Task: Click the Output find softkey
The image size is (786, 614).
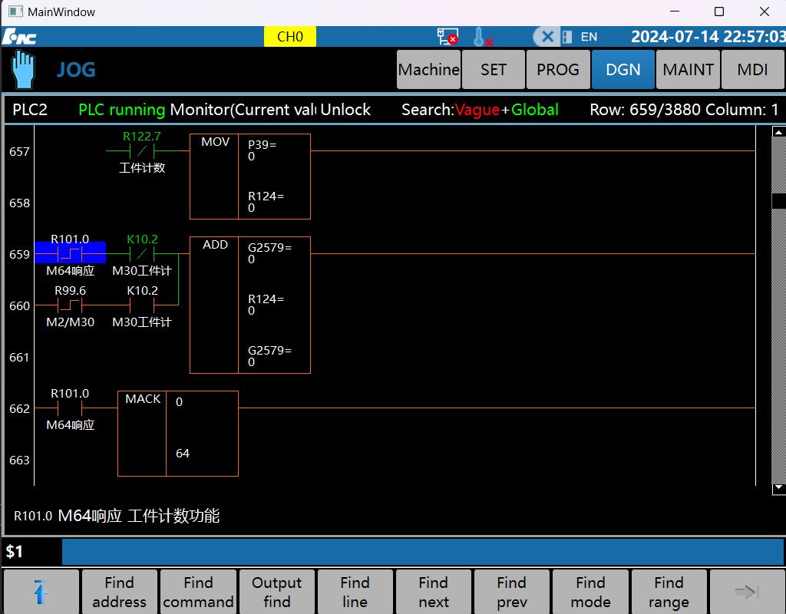Action: 276,592
